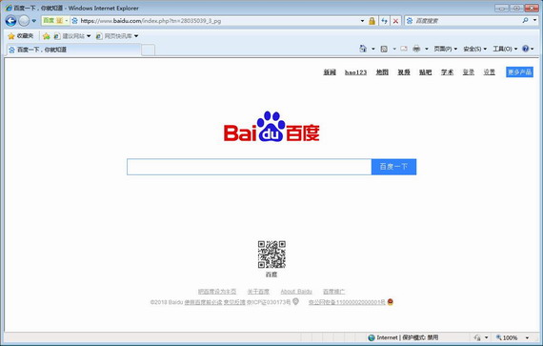This screenshot has height=346, width=543.
Task: Click the RSS feeds icon
Action: (x=384, y=49)
